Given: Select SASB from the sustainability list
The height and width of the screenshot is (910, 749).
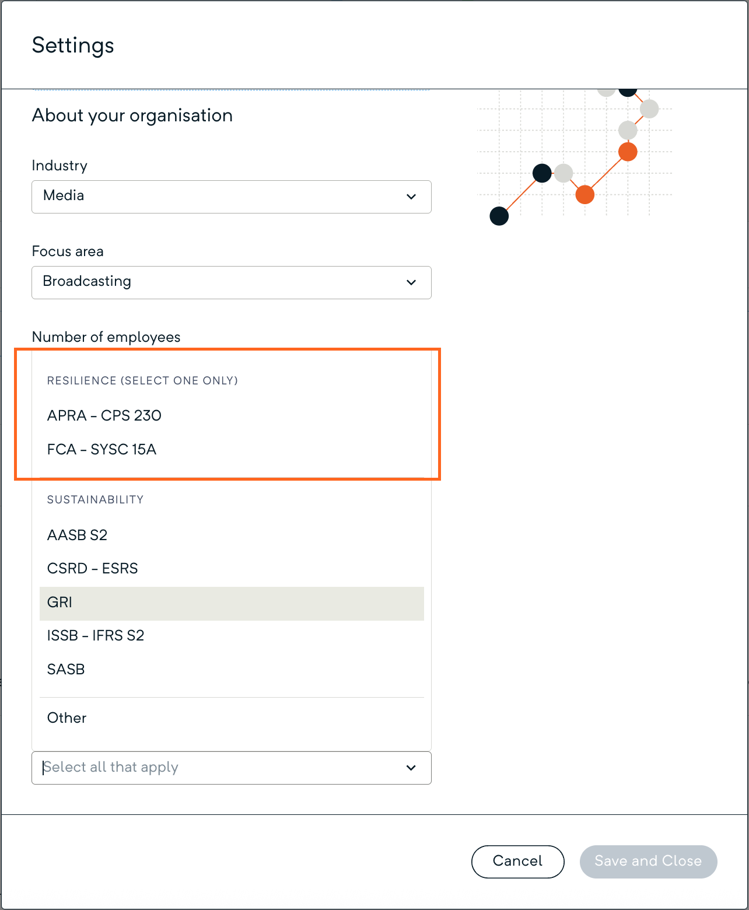Looking at the screenshot, I should click(66, 669).
